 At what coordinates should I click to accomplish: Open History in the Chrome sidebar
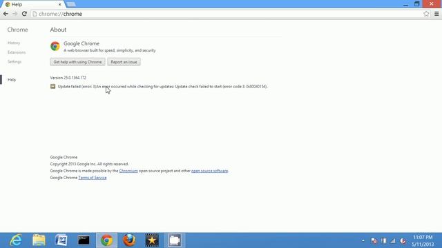click(x=14, y=43)
